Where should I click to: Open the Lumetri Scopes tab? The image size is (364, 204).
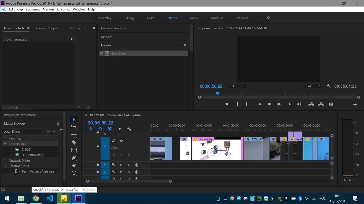[47, 28]
